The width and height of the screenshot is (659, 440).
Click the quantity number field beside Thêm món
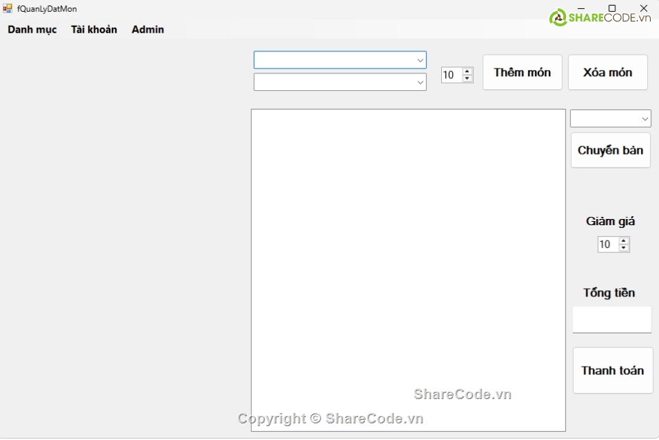(x=451, y=76)
